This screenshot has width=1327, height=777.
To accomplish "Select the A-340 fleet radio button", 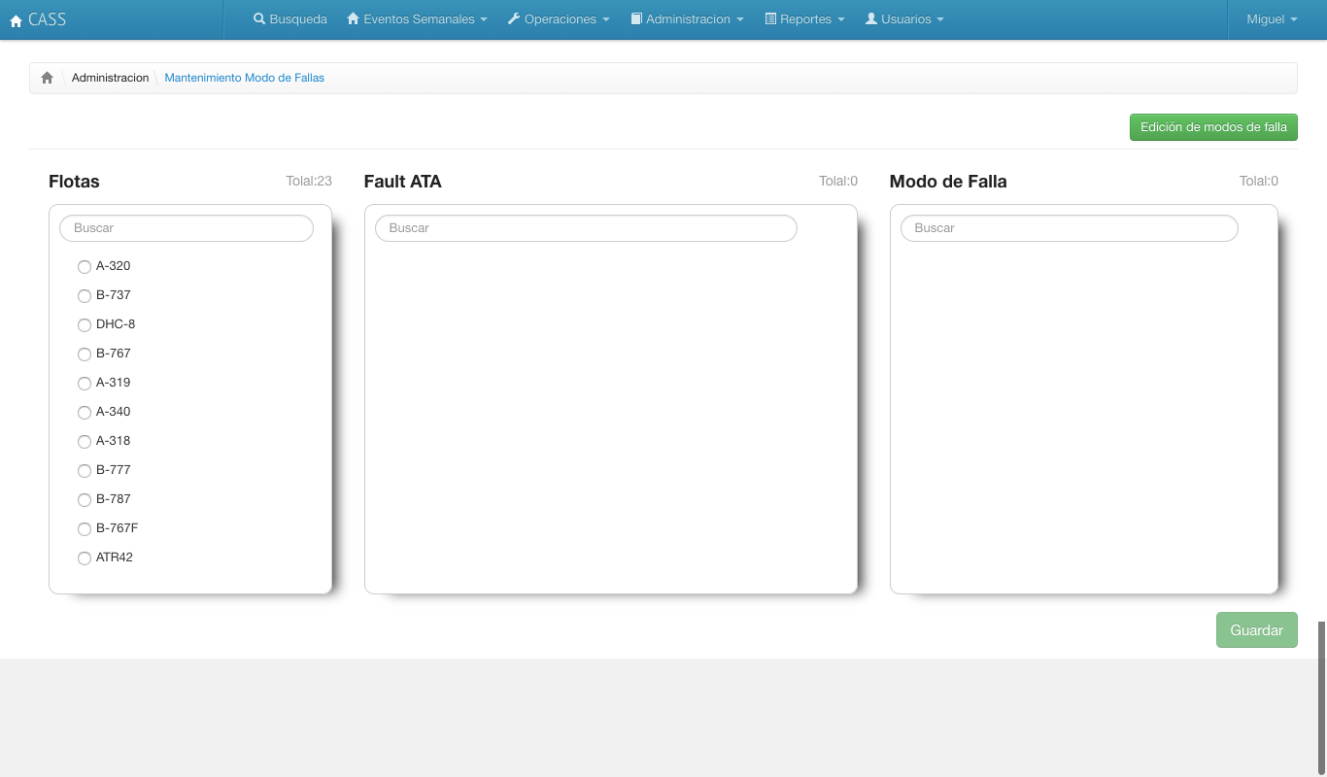I will [85, 413].
